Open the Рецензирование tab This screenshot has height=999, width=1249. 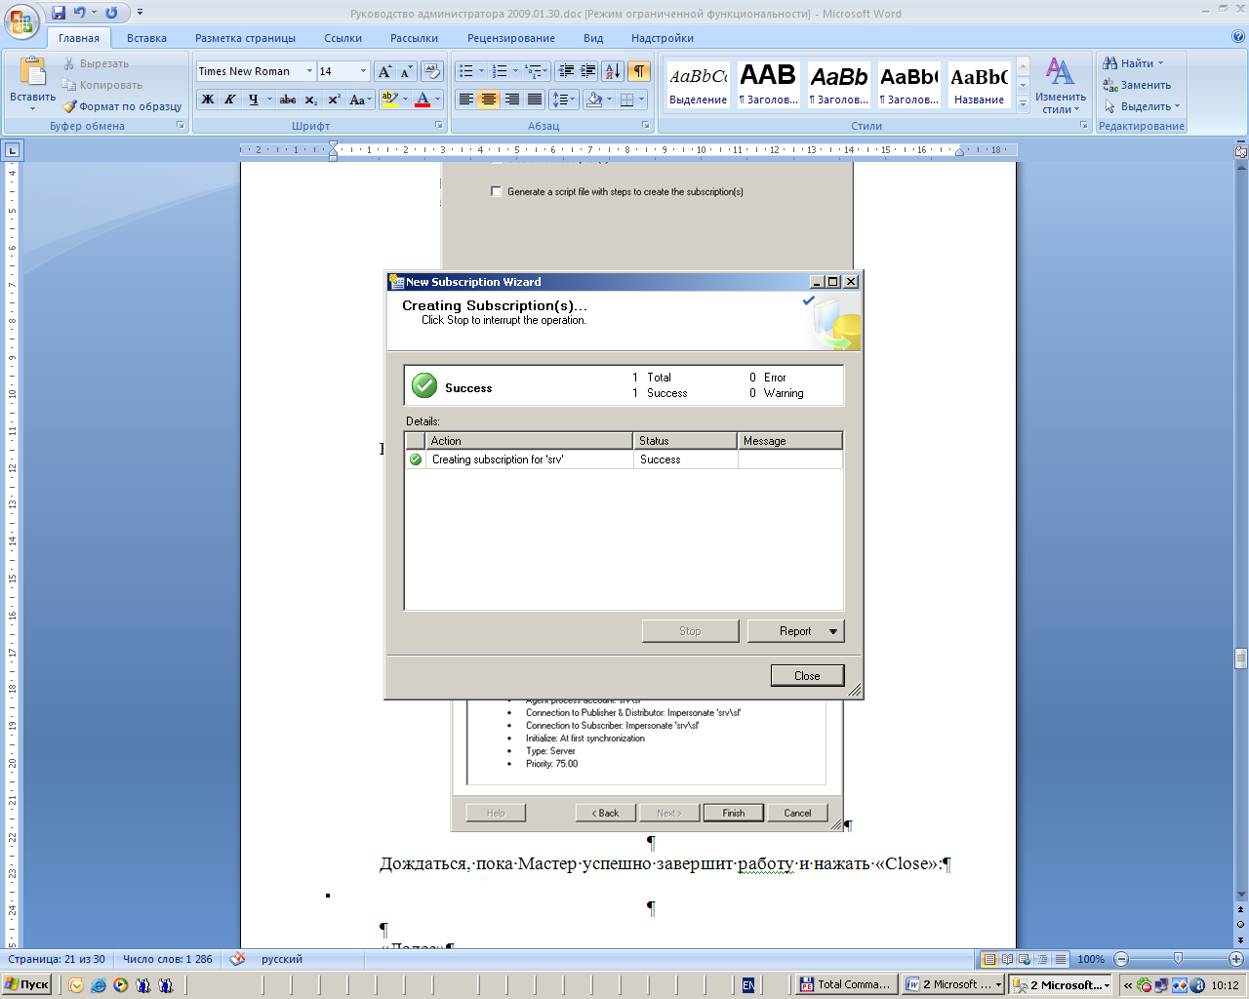point(510,38)
